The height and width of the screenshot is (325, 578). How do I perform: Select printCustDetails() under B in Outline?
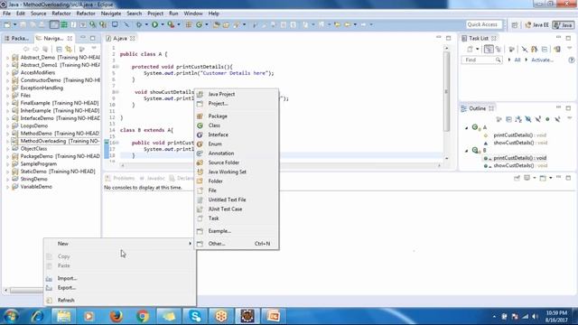pos(519,158)
